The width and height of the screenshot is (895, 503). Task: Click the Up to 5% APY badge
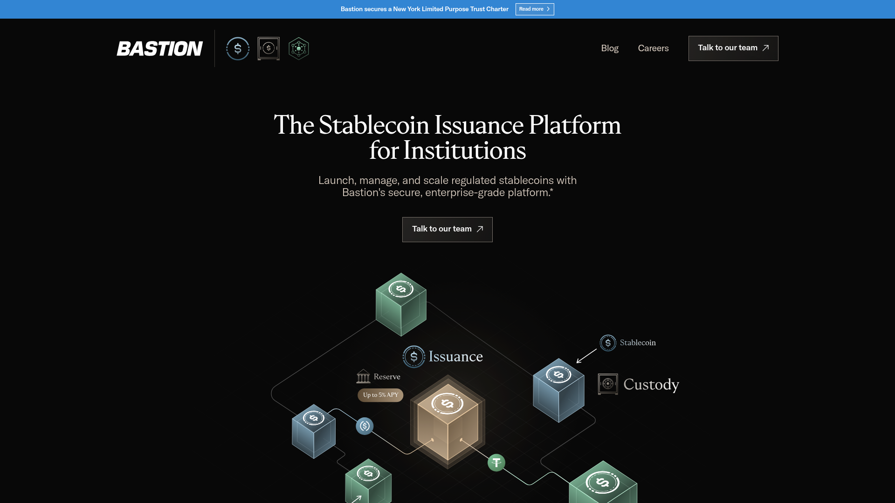380,395
